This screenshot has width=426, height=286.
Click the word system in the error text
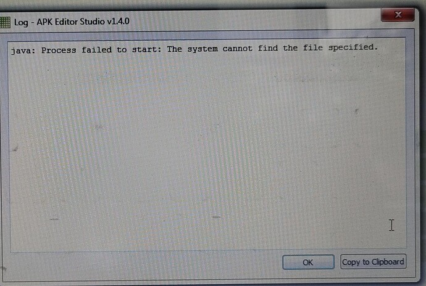[x=203, y=49]
